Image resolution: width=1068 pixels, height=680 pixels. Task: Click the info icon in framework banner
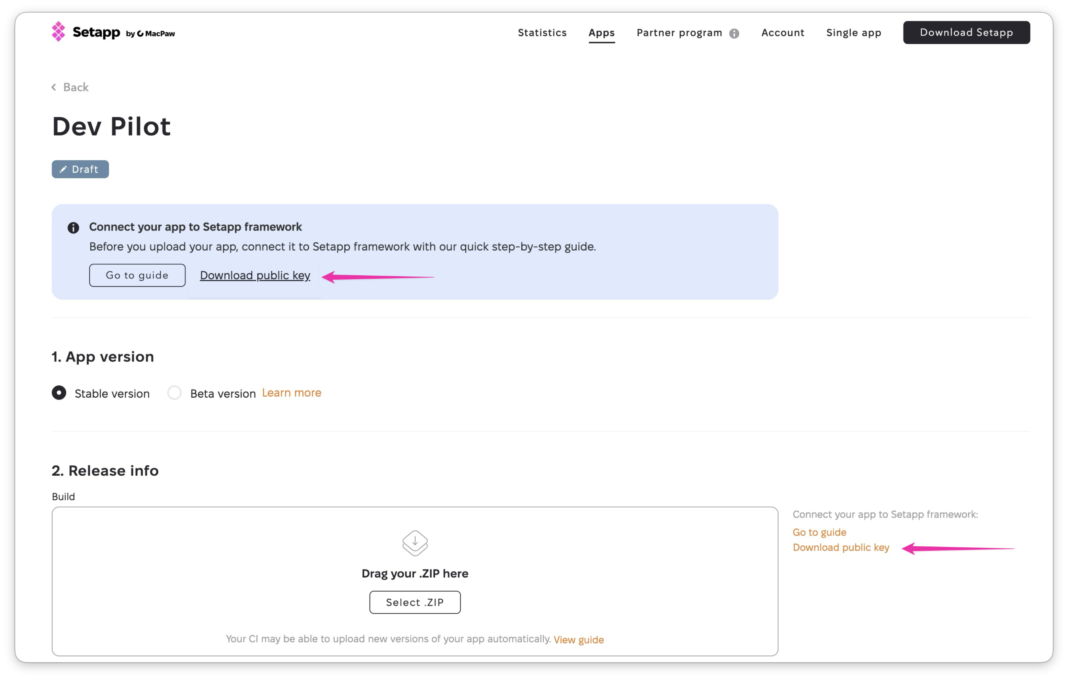point(73,228)
